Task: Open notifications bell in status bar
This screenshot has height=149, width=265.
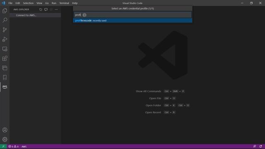Action: [x=261, y=147]
